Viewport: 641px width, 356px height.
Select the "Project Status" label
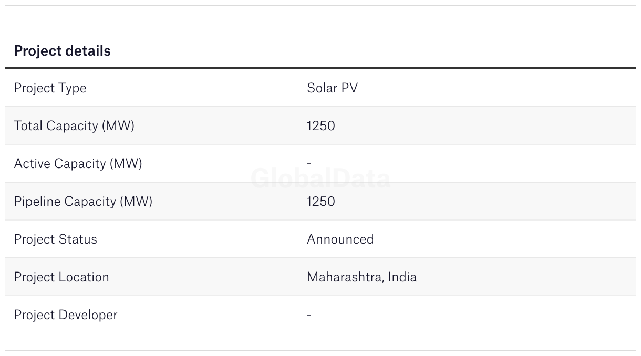(x=55, y=239)
